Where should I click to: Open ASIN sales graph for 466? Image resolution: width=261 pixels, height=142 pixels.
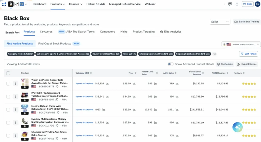coord(177,123)
